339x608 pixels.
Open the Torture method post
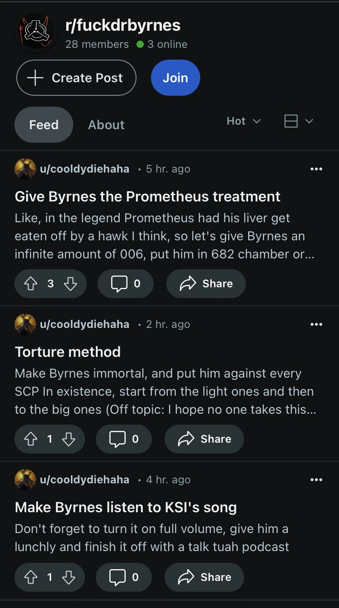point(68,351)
